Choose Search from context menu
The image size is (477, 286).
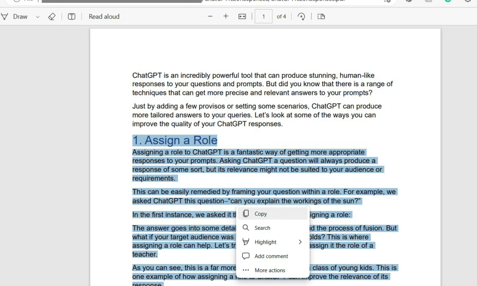pyautogui.click(x=273, y=228)
